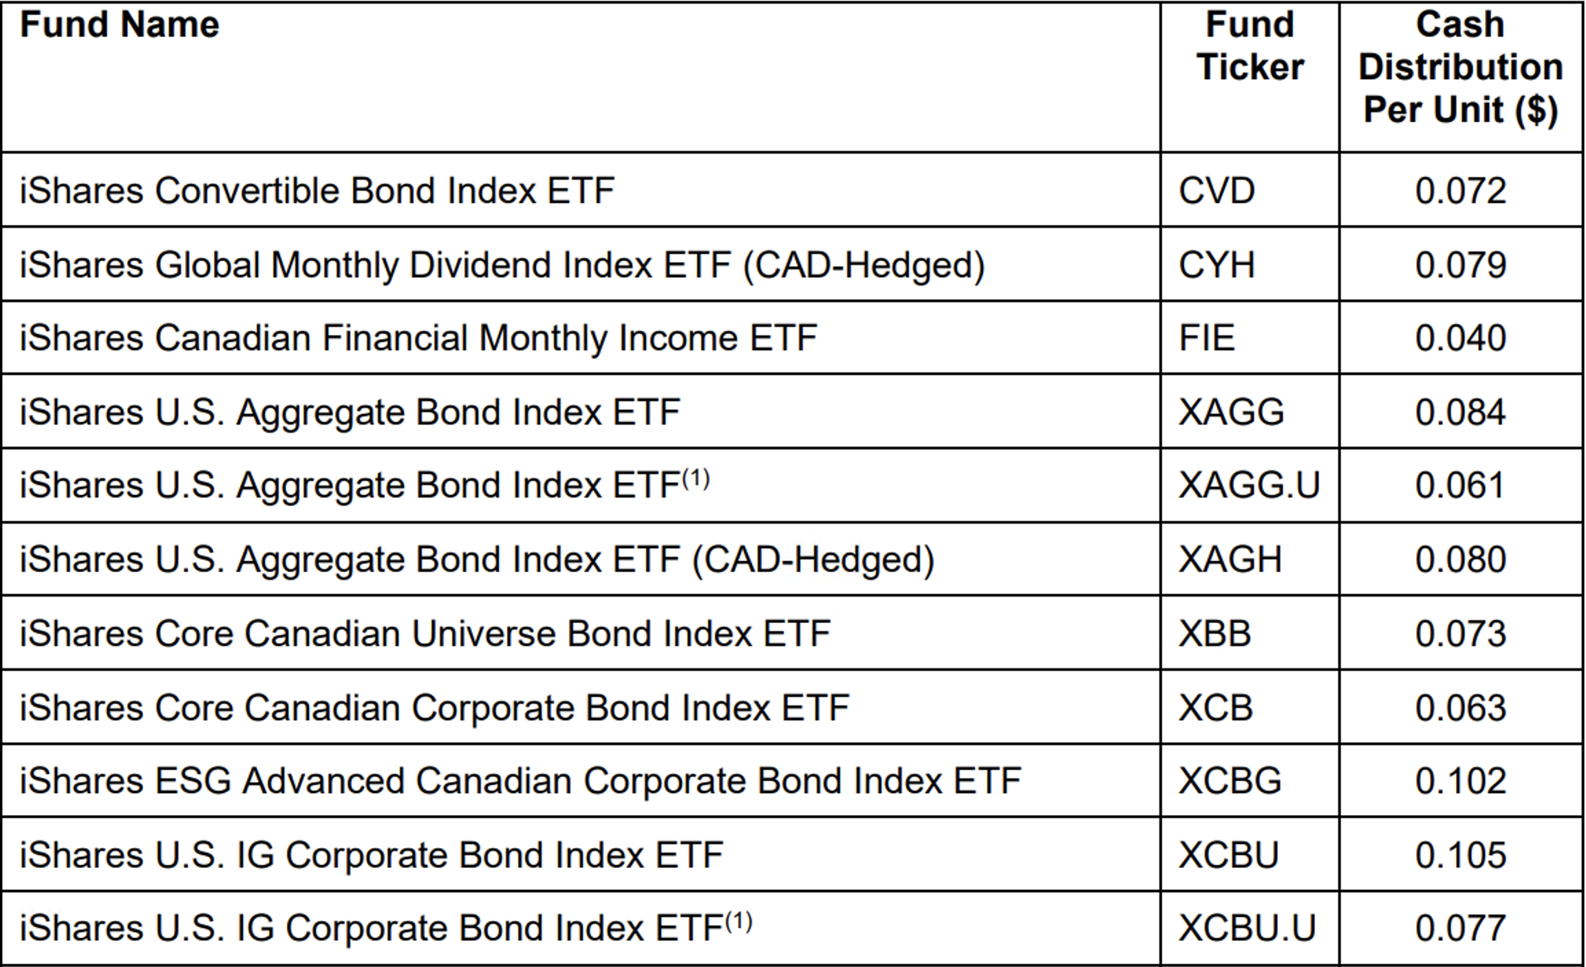Click the Fund Name column header
1586x967 pixels.
pyautogui.click(x=120, y=25)
